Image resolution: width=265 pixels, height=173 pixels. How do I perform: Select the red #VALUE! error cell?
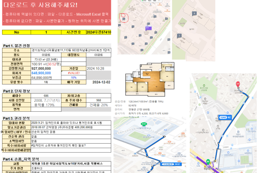(74, 73)
